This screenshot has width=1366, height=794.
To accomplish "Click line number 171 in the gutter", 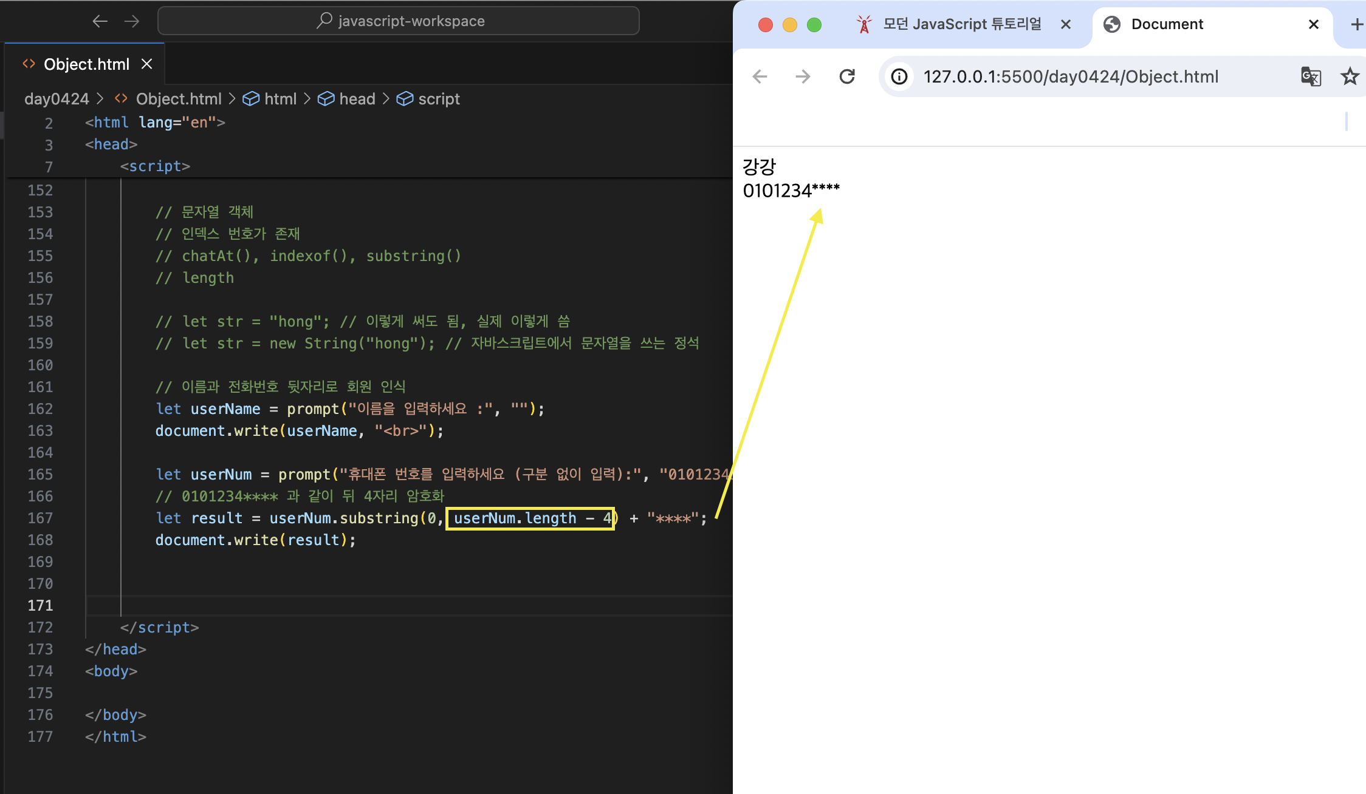I will tap(40, 605).
